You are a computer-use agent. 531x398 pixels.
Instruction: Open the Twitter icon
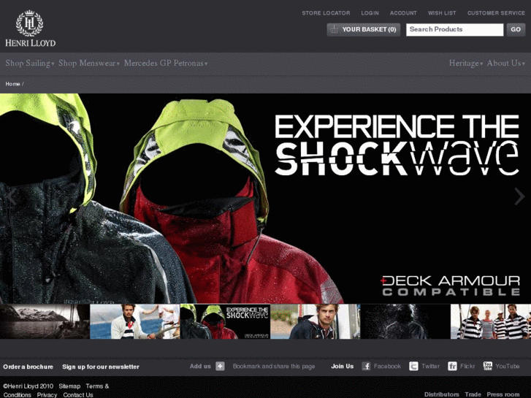click(x=413, y=366)
